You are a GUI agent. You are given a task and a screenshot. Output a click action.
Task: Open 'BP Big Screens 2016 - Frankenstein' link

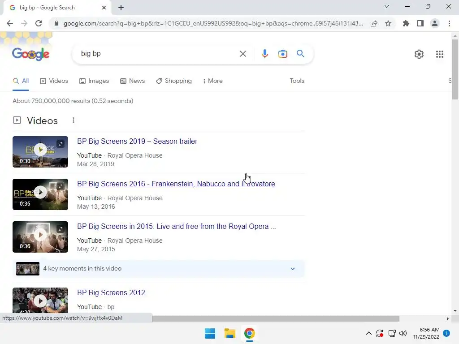coord(176,184)
